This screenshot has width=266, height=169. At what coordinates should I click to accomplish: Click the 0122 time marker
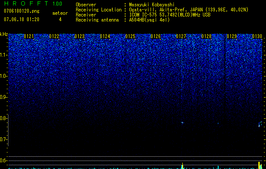[x=54, y=36]
